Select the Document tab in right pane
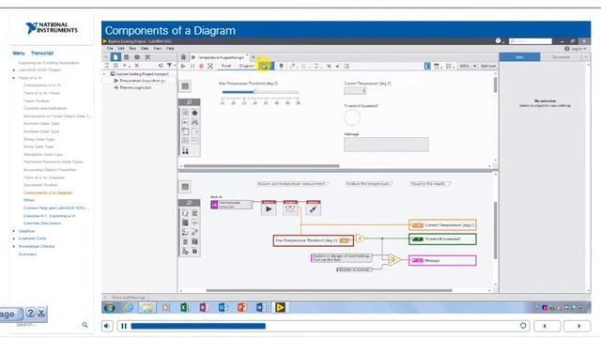 pos(561,57)
